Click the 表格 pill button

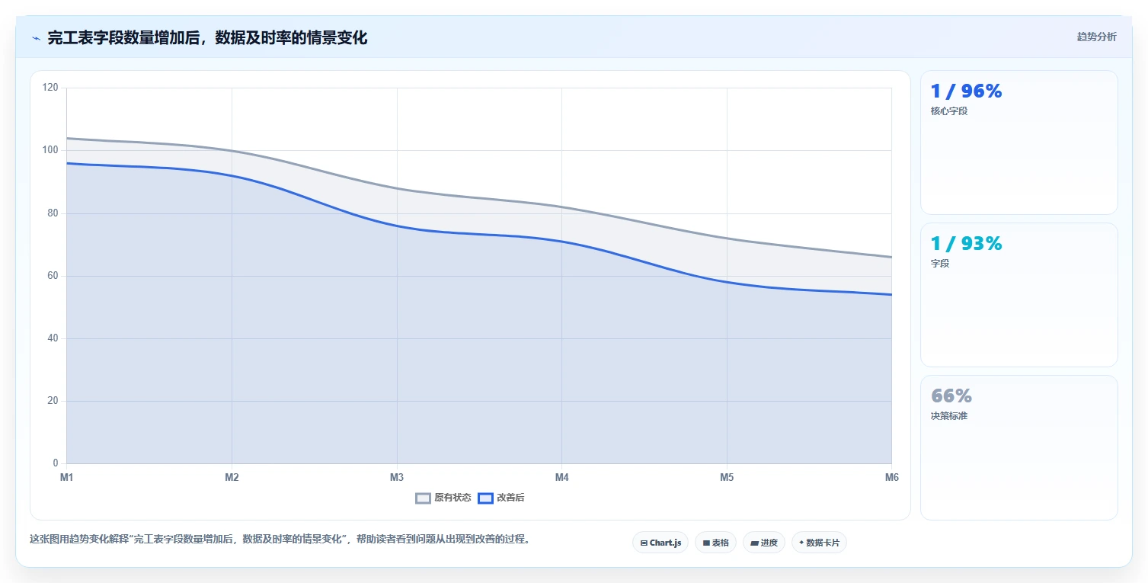point(715,543)
